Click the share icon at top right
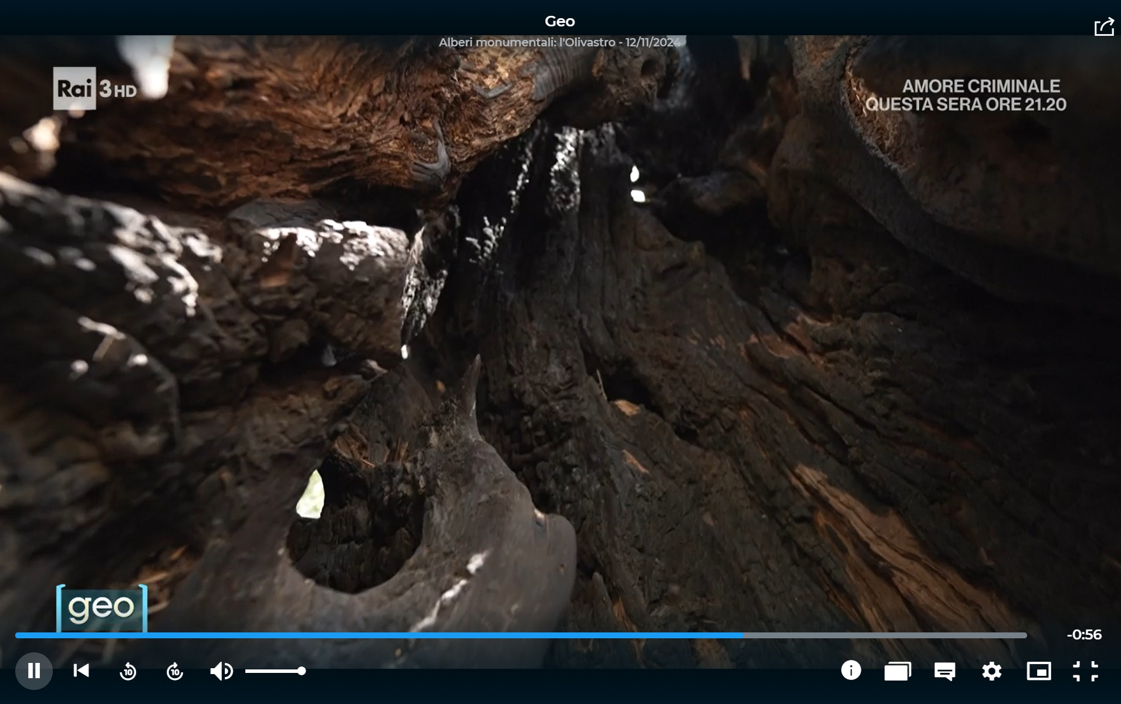1121x704 pixels. pyautogui.click(x=1103, y=27)
